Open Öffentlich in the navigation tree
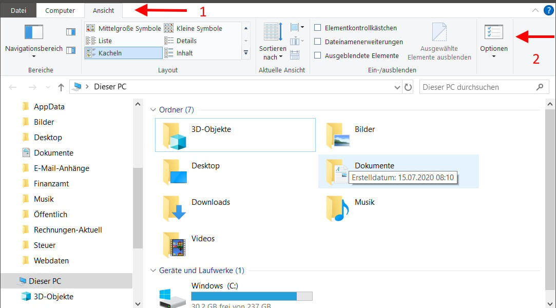This screenshot has width=556, height=308. (x=50, y=215)
